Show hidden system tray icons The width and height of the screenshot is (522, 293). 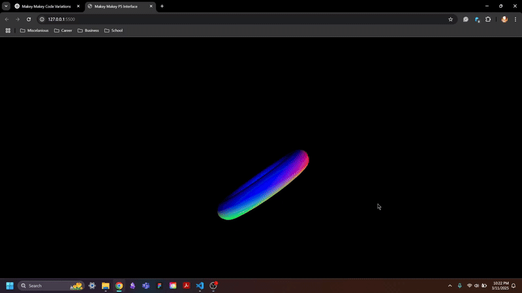450,286
